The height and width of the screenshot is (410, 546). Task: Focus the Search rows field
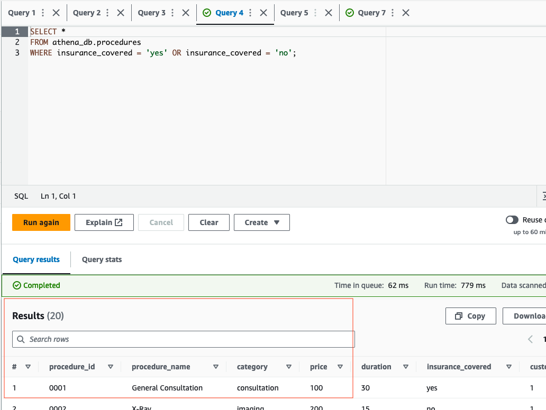coord(184,339)
